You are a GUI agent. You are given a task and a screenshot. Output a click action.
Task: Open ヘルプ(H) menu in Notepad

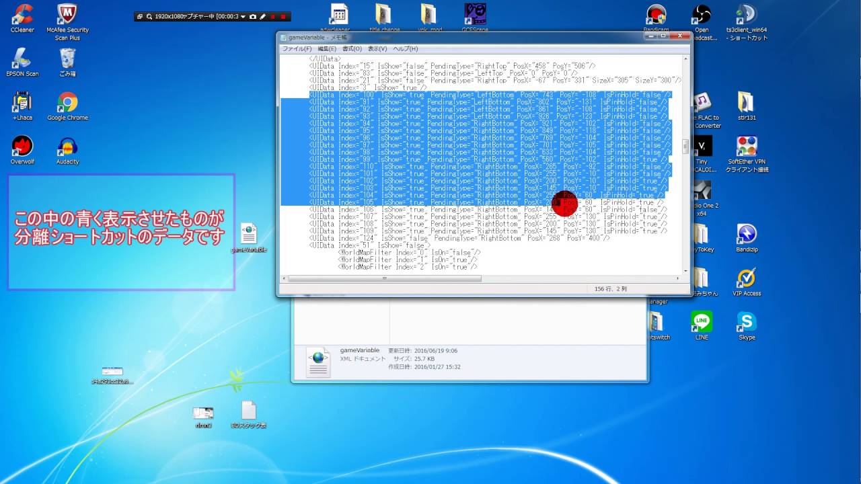405,48
